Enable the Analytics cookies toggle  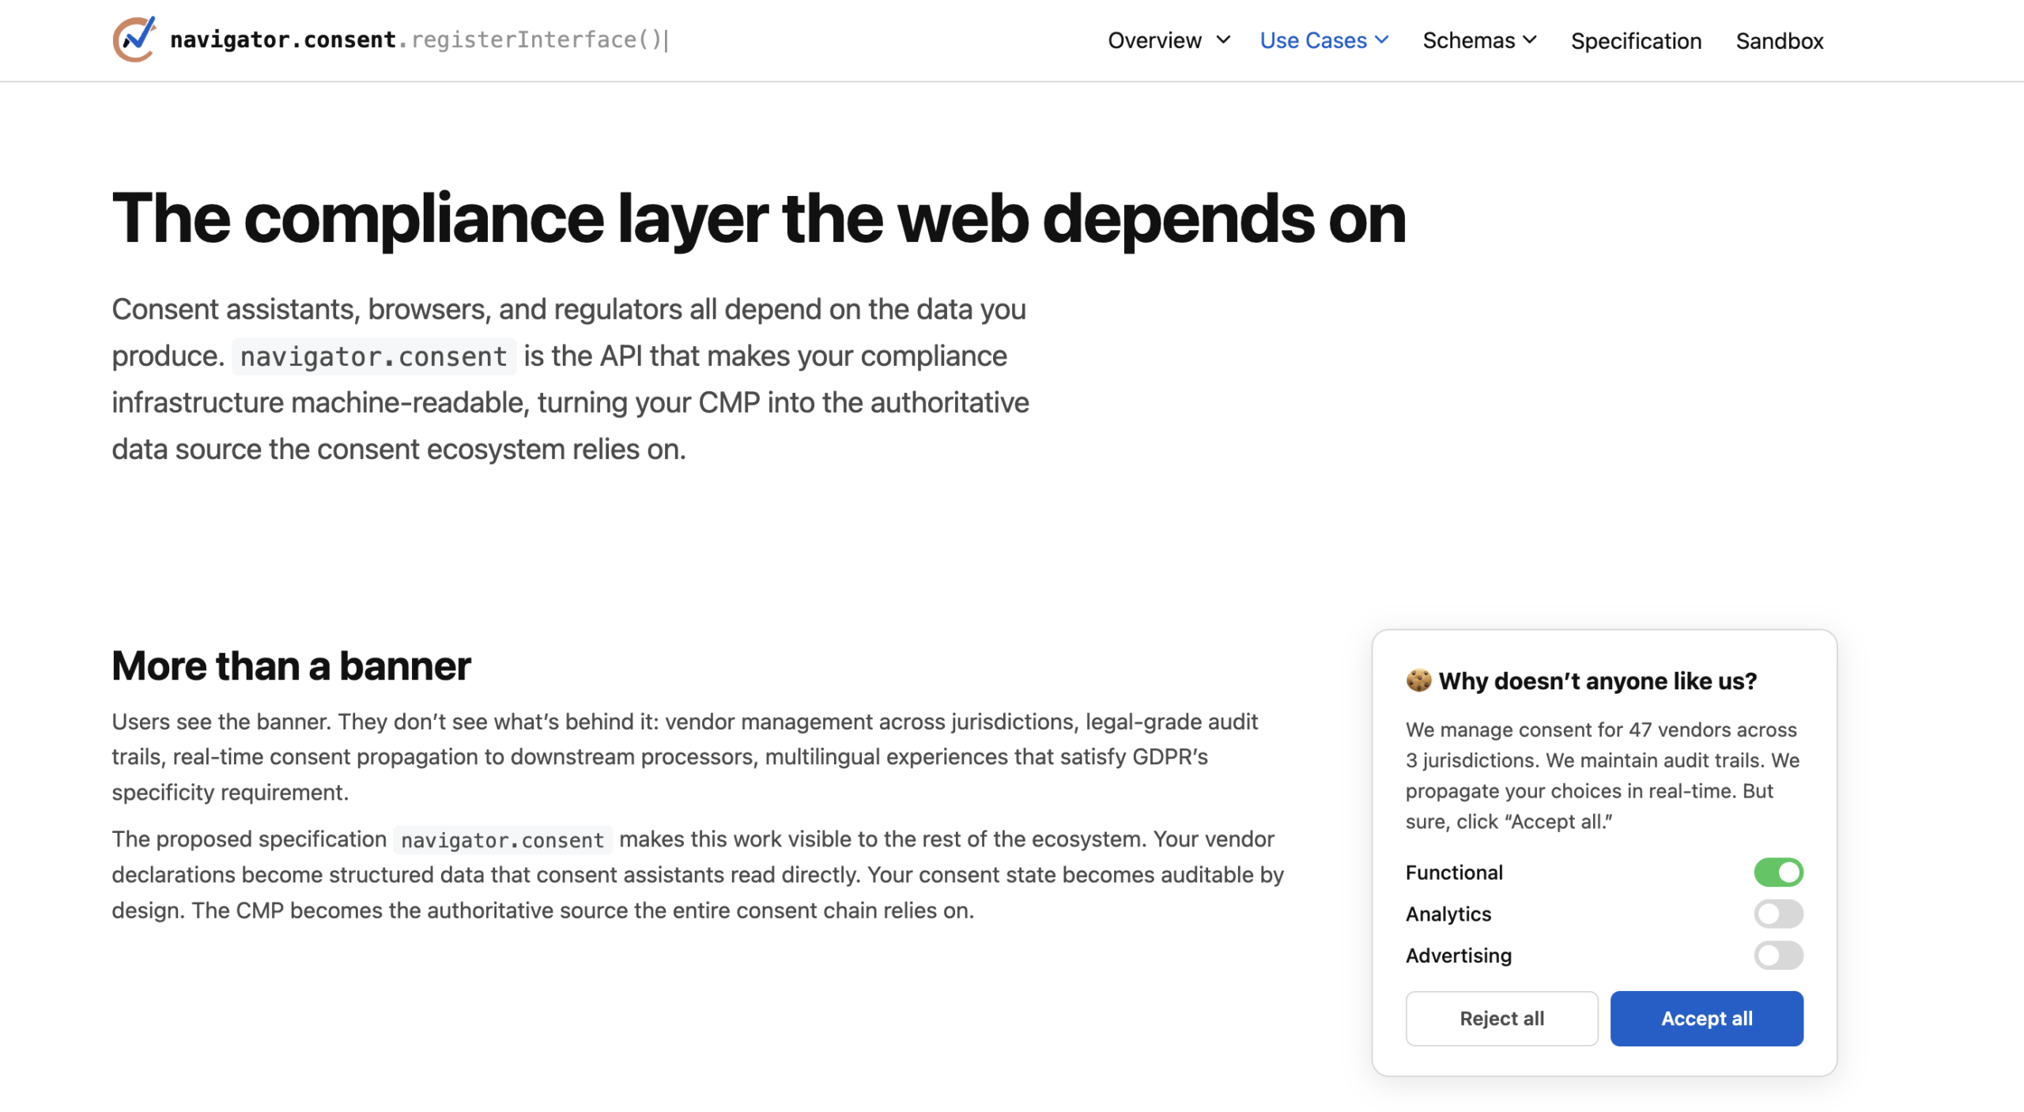pos(1778,914)
